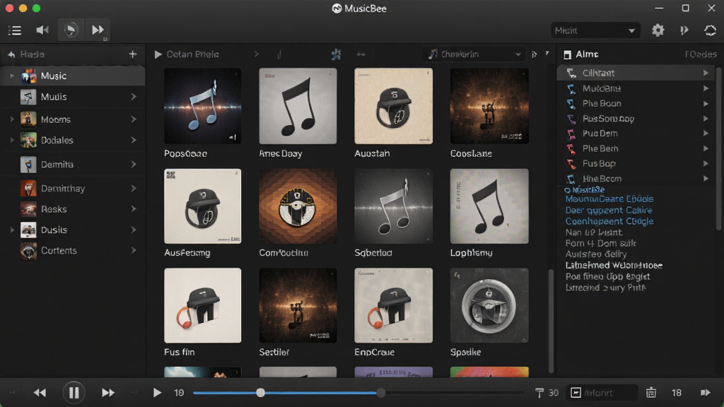Viewport: 724px width, 407px height.
Task: Add new item with the plus icon
Action: tap(133, 54)
